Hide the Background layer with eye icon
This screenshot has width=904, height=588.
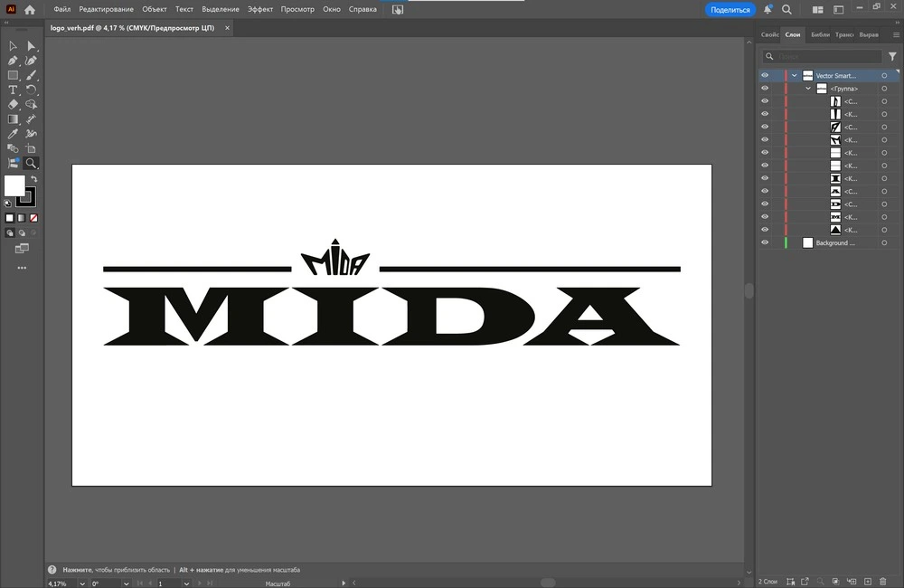coord(765,243)
